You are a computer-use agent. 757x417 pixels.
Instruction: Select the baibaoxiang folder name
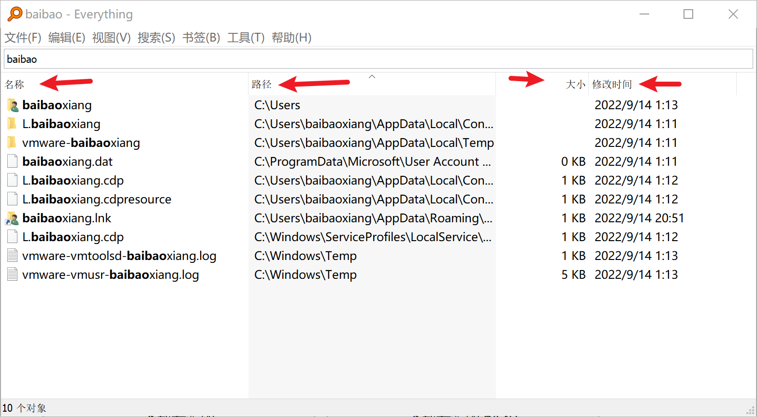tap(57, 105)
